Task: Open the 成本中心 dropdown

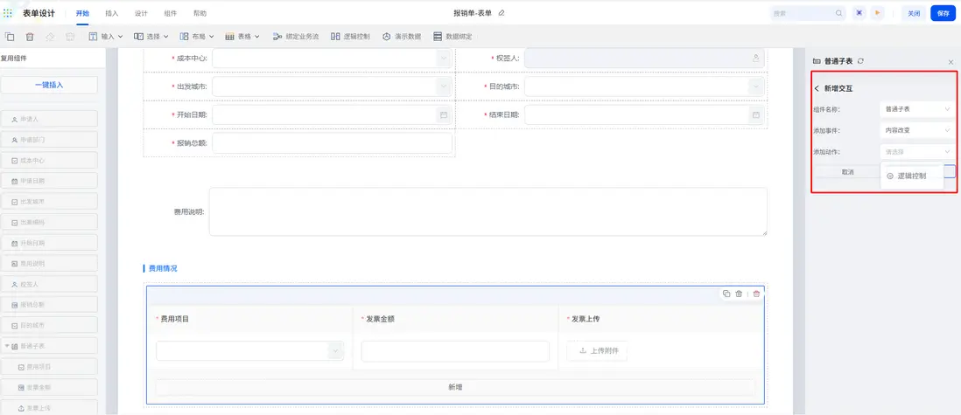Action: [333, 59]
